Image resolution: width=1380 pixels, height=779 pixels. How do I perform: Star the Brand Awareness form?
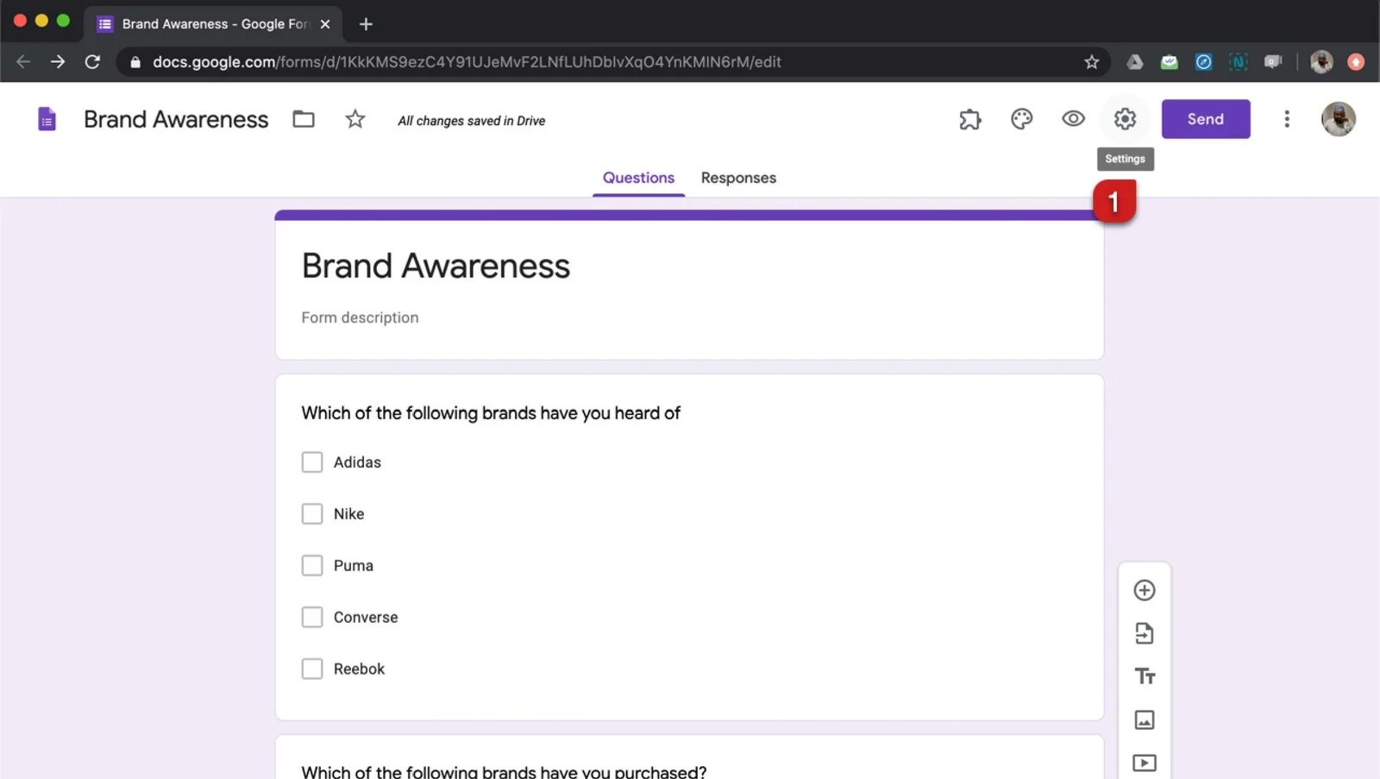[x=354, y=119]
